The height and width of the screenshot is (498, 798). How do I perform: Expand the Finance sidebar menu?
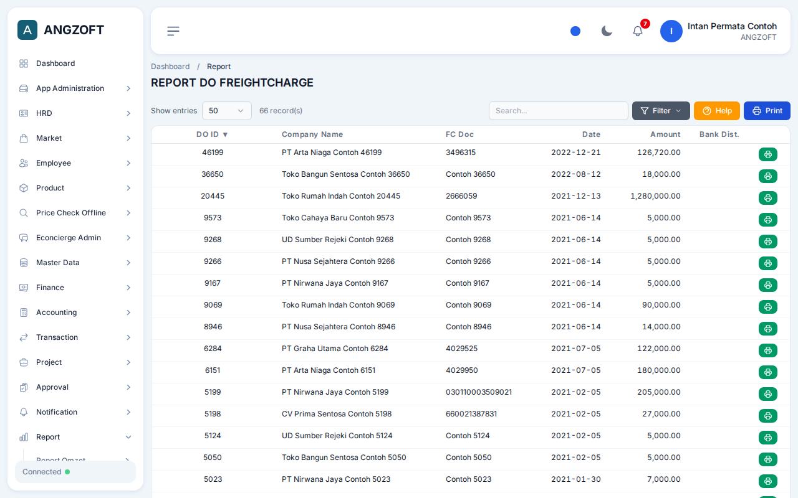tap(75, 288)
